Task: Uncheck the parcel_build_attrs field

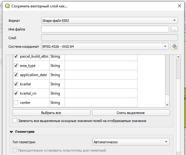Action: (x=16, y=56)
